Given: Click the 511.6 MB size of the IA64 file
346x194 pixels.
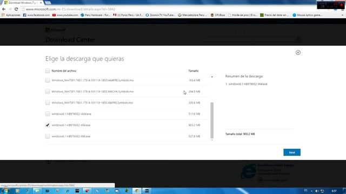Looking at the screenshot, I should pos(194,114).
